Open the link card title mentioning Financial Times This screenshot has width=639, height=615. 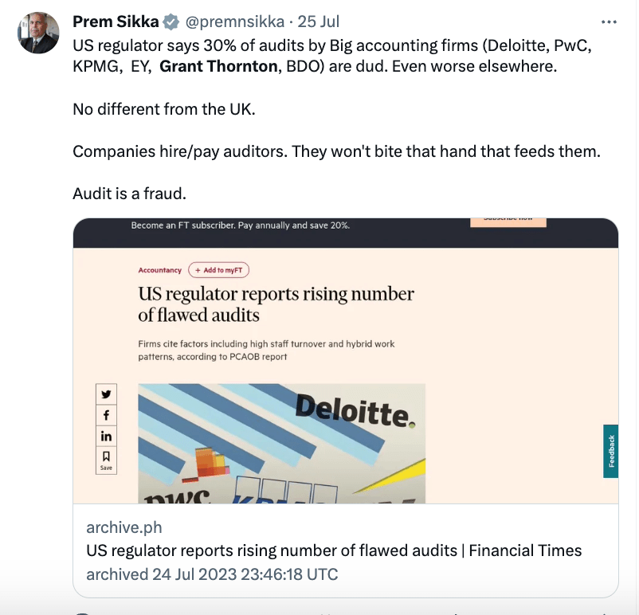coord(334,550)
